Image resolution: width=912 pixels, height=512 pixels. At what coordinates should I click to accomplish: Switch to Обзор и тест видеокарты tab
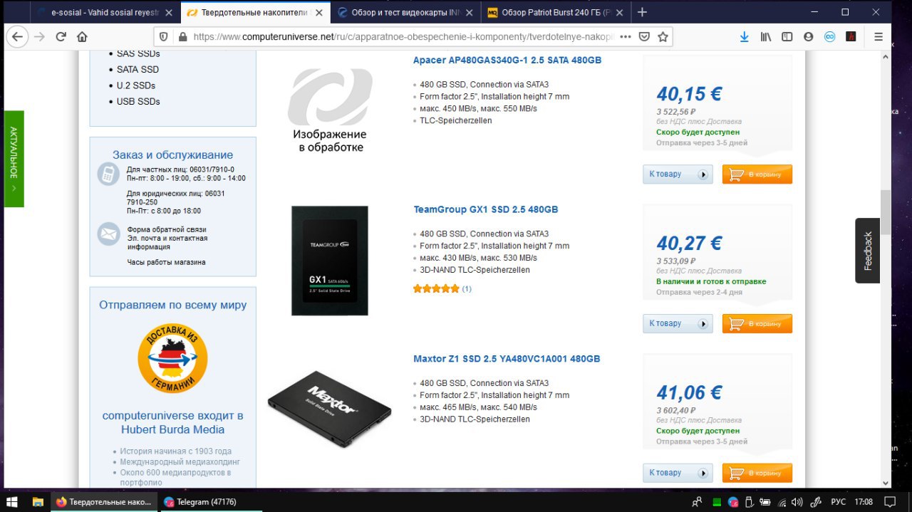pos(405,12)
